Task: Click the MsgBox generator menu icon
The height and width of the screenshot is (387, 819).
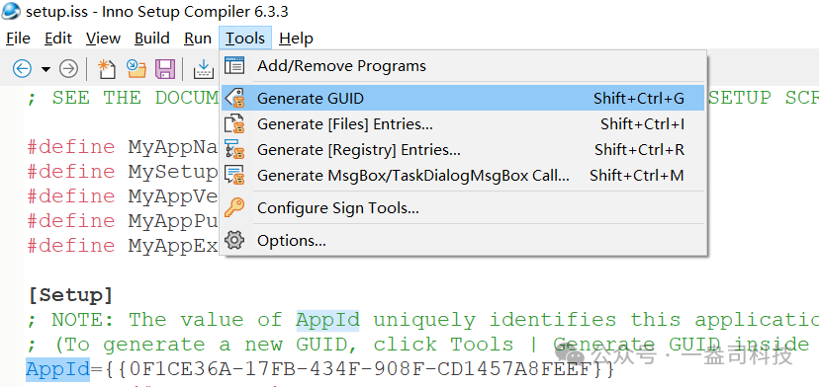Action: coord(234,176)
